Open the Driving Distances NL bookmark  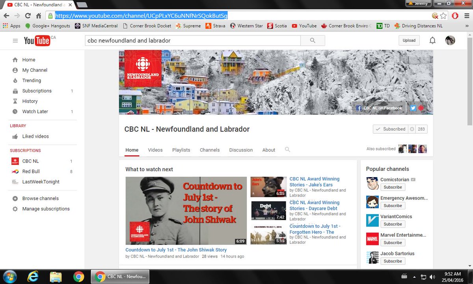tap(418, 26)
